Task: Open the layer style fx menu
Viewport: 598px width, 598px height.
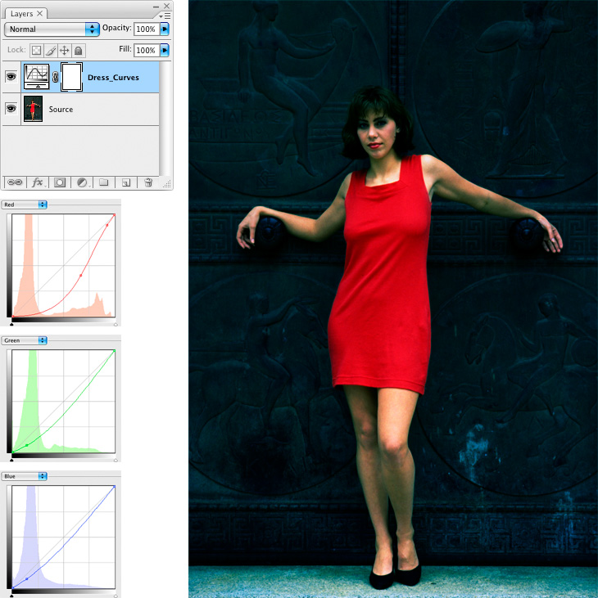Action: (x=38, y=182)
